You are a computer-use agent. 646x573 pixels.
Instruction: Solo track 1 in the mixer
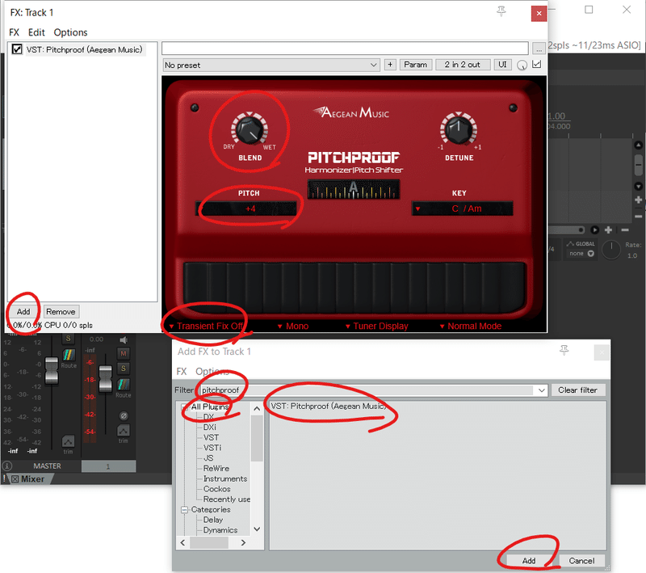click(x=123, y=368)
